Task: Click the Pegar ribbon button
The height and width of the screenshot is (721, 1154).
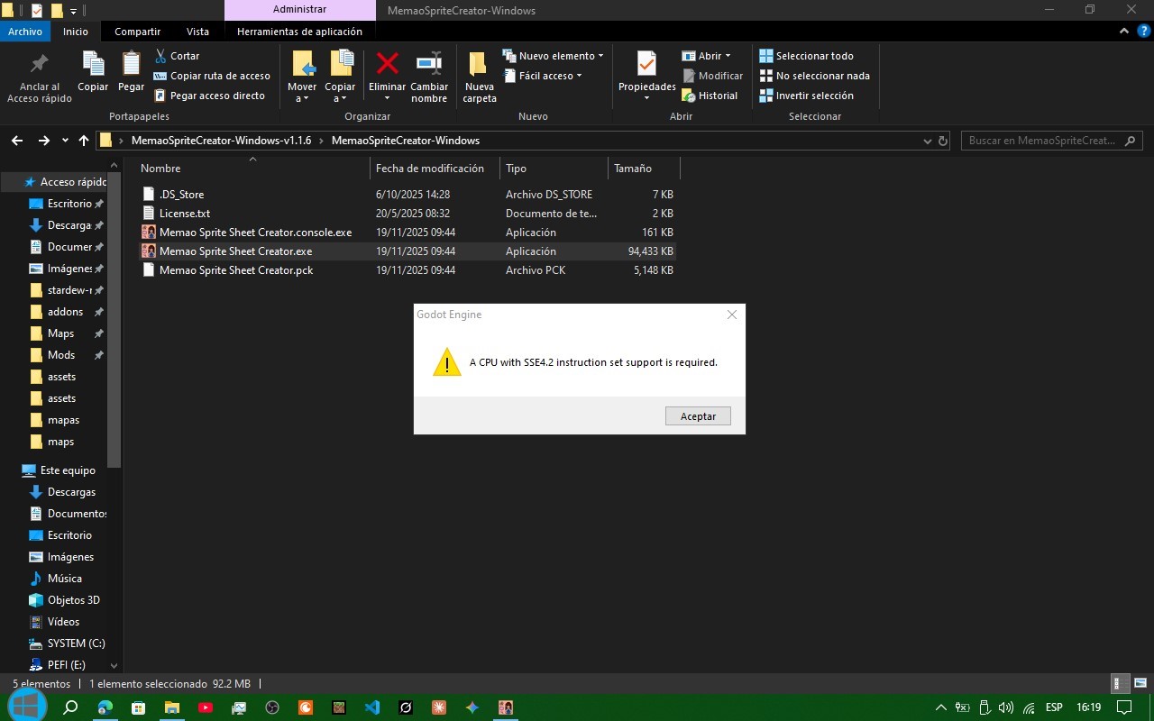Action: [x=131, y=72]
